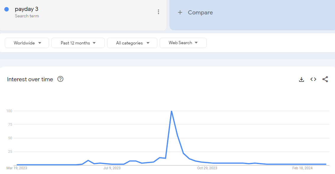Image resolution: width=335 pixels, height=174 pixels.
Task: Open the help icon beside Interest over time
Action: point(60,79)
